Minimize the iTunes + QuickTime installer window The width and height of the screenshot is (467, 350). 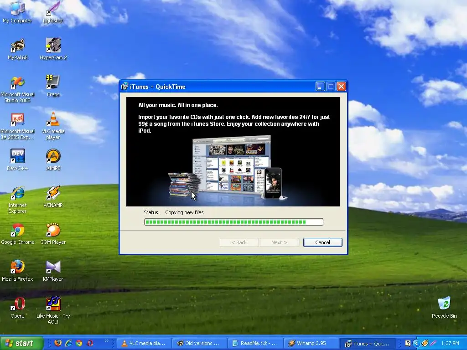[x=320, y=87]
